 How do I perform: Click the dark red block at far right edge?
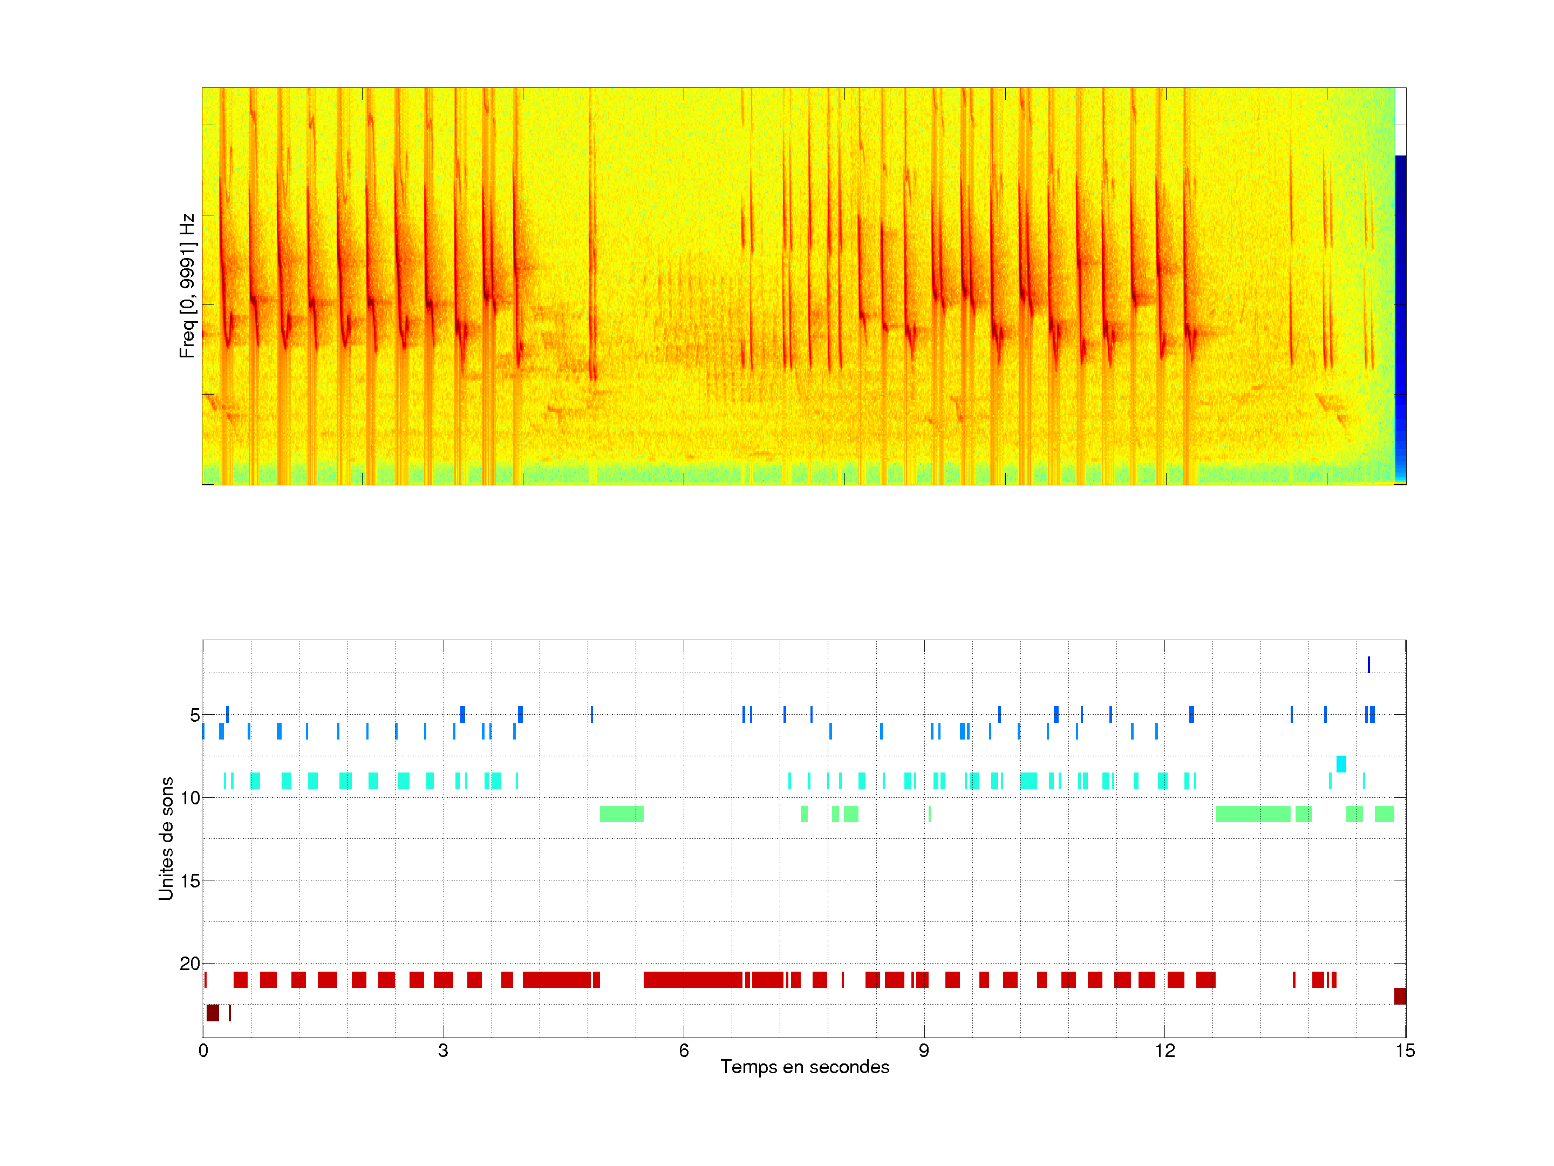1400,996
